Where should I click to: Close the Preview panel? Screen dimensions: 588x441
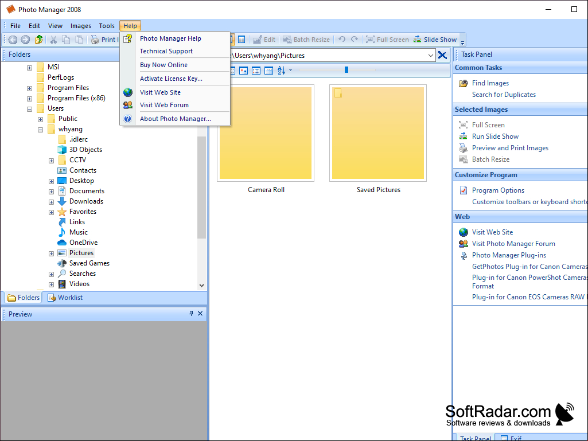[x=200, y=314]
